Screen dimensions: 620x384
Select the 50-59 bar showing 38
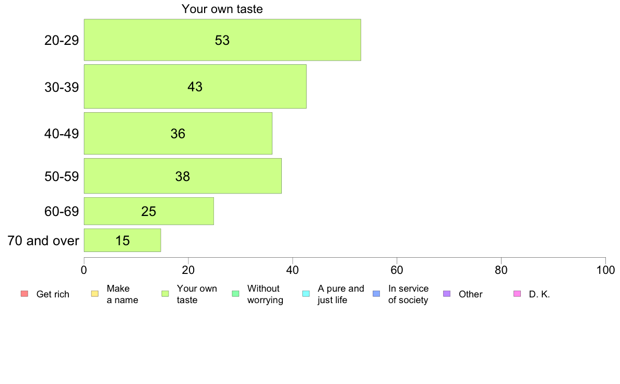click(183, 176)
